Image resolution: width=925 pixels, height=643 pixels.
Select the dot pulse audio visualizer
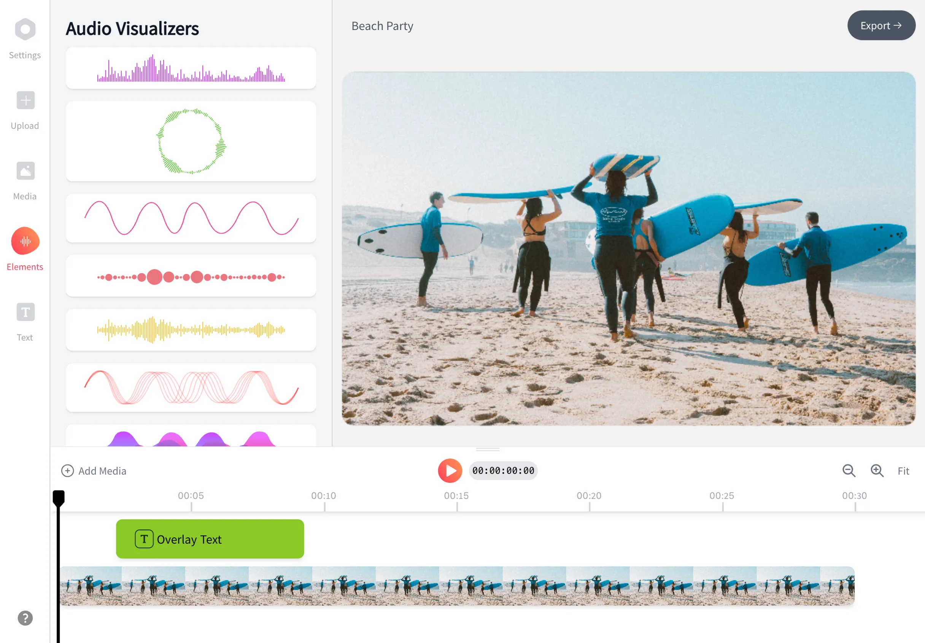click(x=190, y=276)
